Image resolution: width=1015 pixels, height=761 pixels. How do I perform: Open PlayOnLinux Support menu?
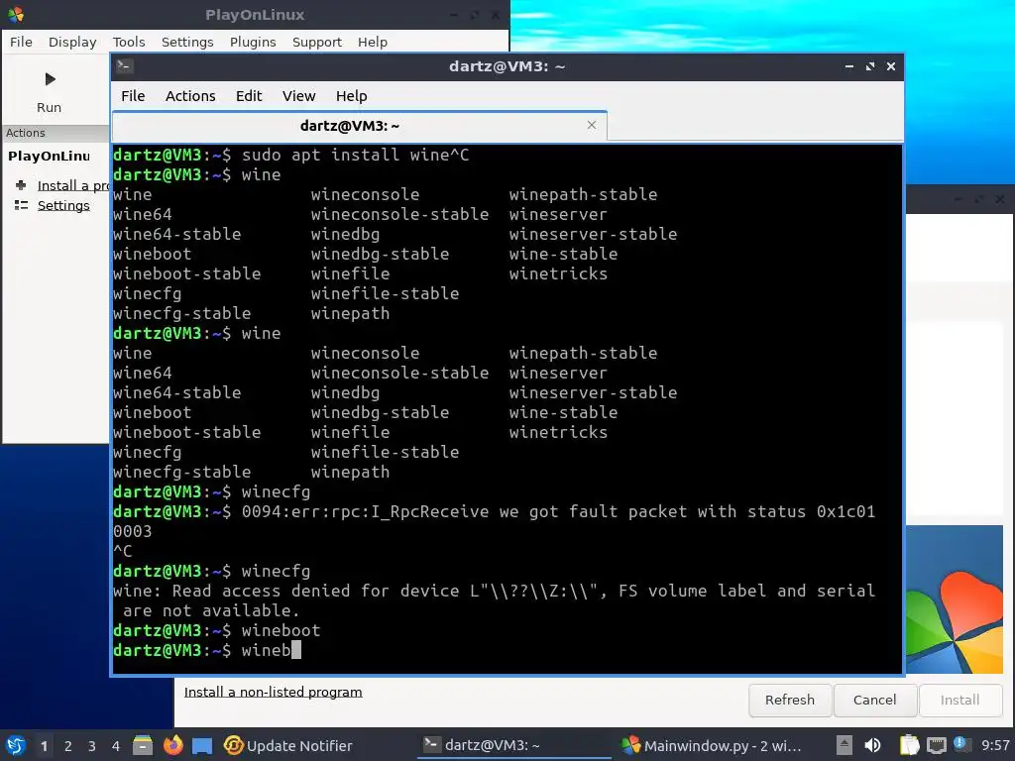(x=316, y=42)
